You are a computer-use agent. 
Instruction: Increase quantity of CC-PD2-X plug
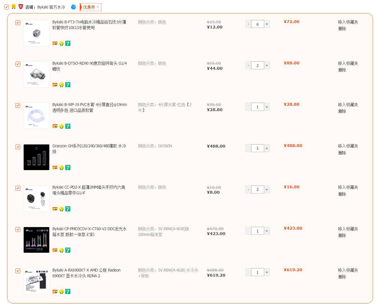pos(267,189)
